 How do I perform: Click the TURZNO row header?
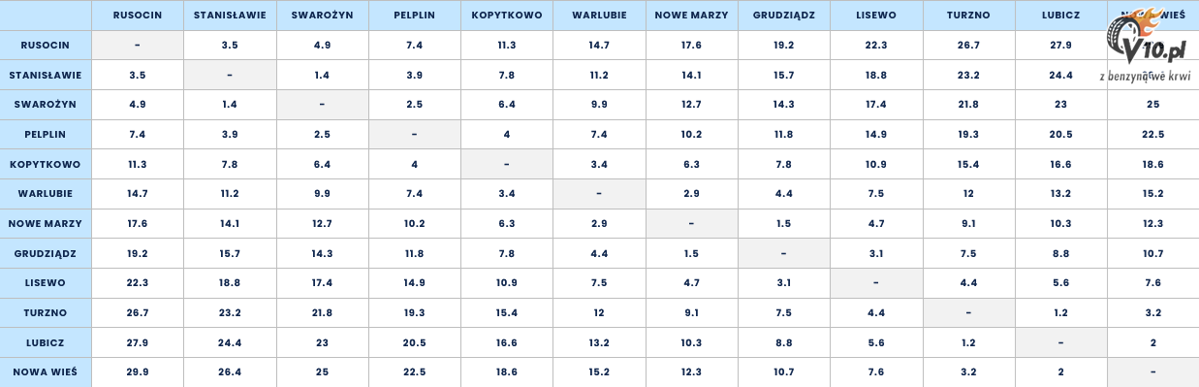[46, 312]
